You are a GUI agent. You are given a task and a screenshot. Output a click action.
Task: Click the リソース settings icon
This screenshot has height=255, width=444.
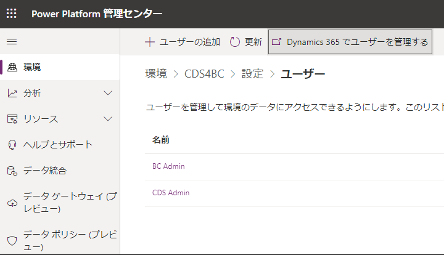[x=12, y=119]
